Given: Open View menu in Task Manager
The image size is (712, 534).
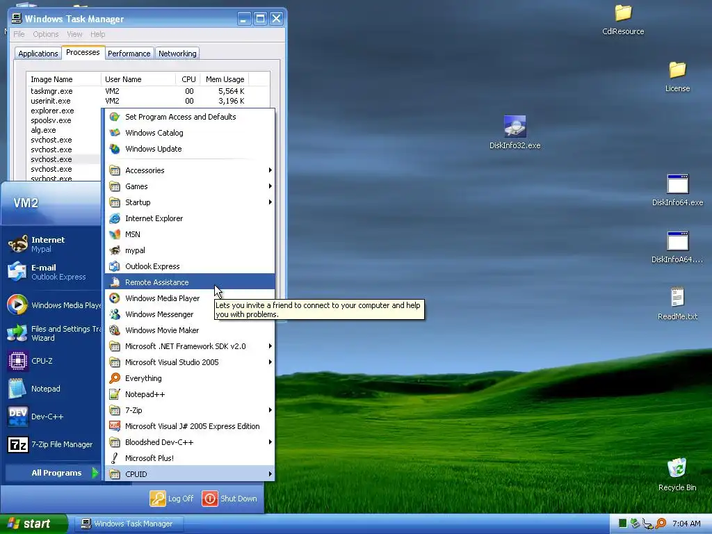Looking at the screenshot, I should (x=74, y=34).
